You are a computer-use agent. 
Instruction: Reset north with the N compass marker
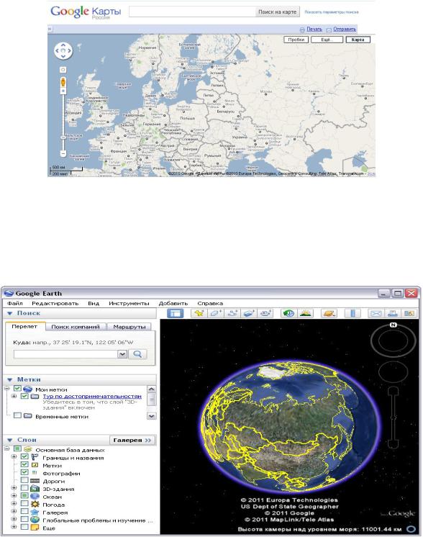click(394, 325)
